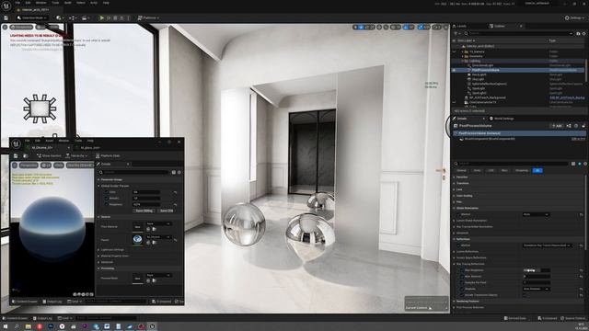Image resolution: width=589 pixels, height=331 pixels.
Task: Open File Explorer from the taskbar
Action: pyautogui.click(x=29, y=326)
